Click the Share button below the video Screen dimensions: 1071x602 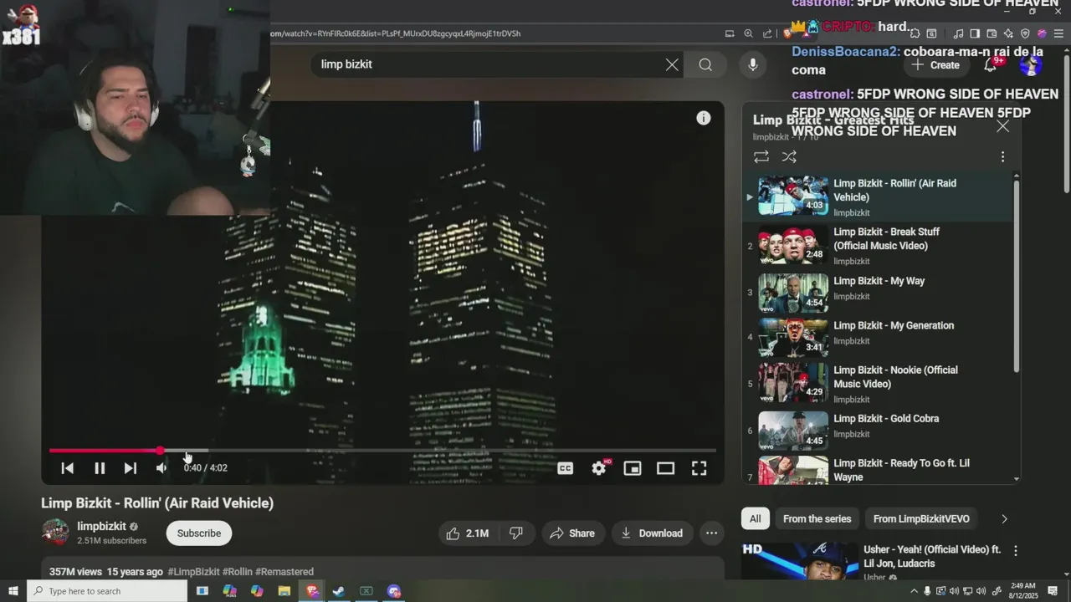coord(572,533)
